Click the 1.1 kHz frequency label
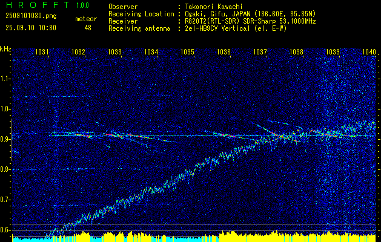The image size is (381, 242). (5, 79)
